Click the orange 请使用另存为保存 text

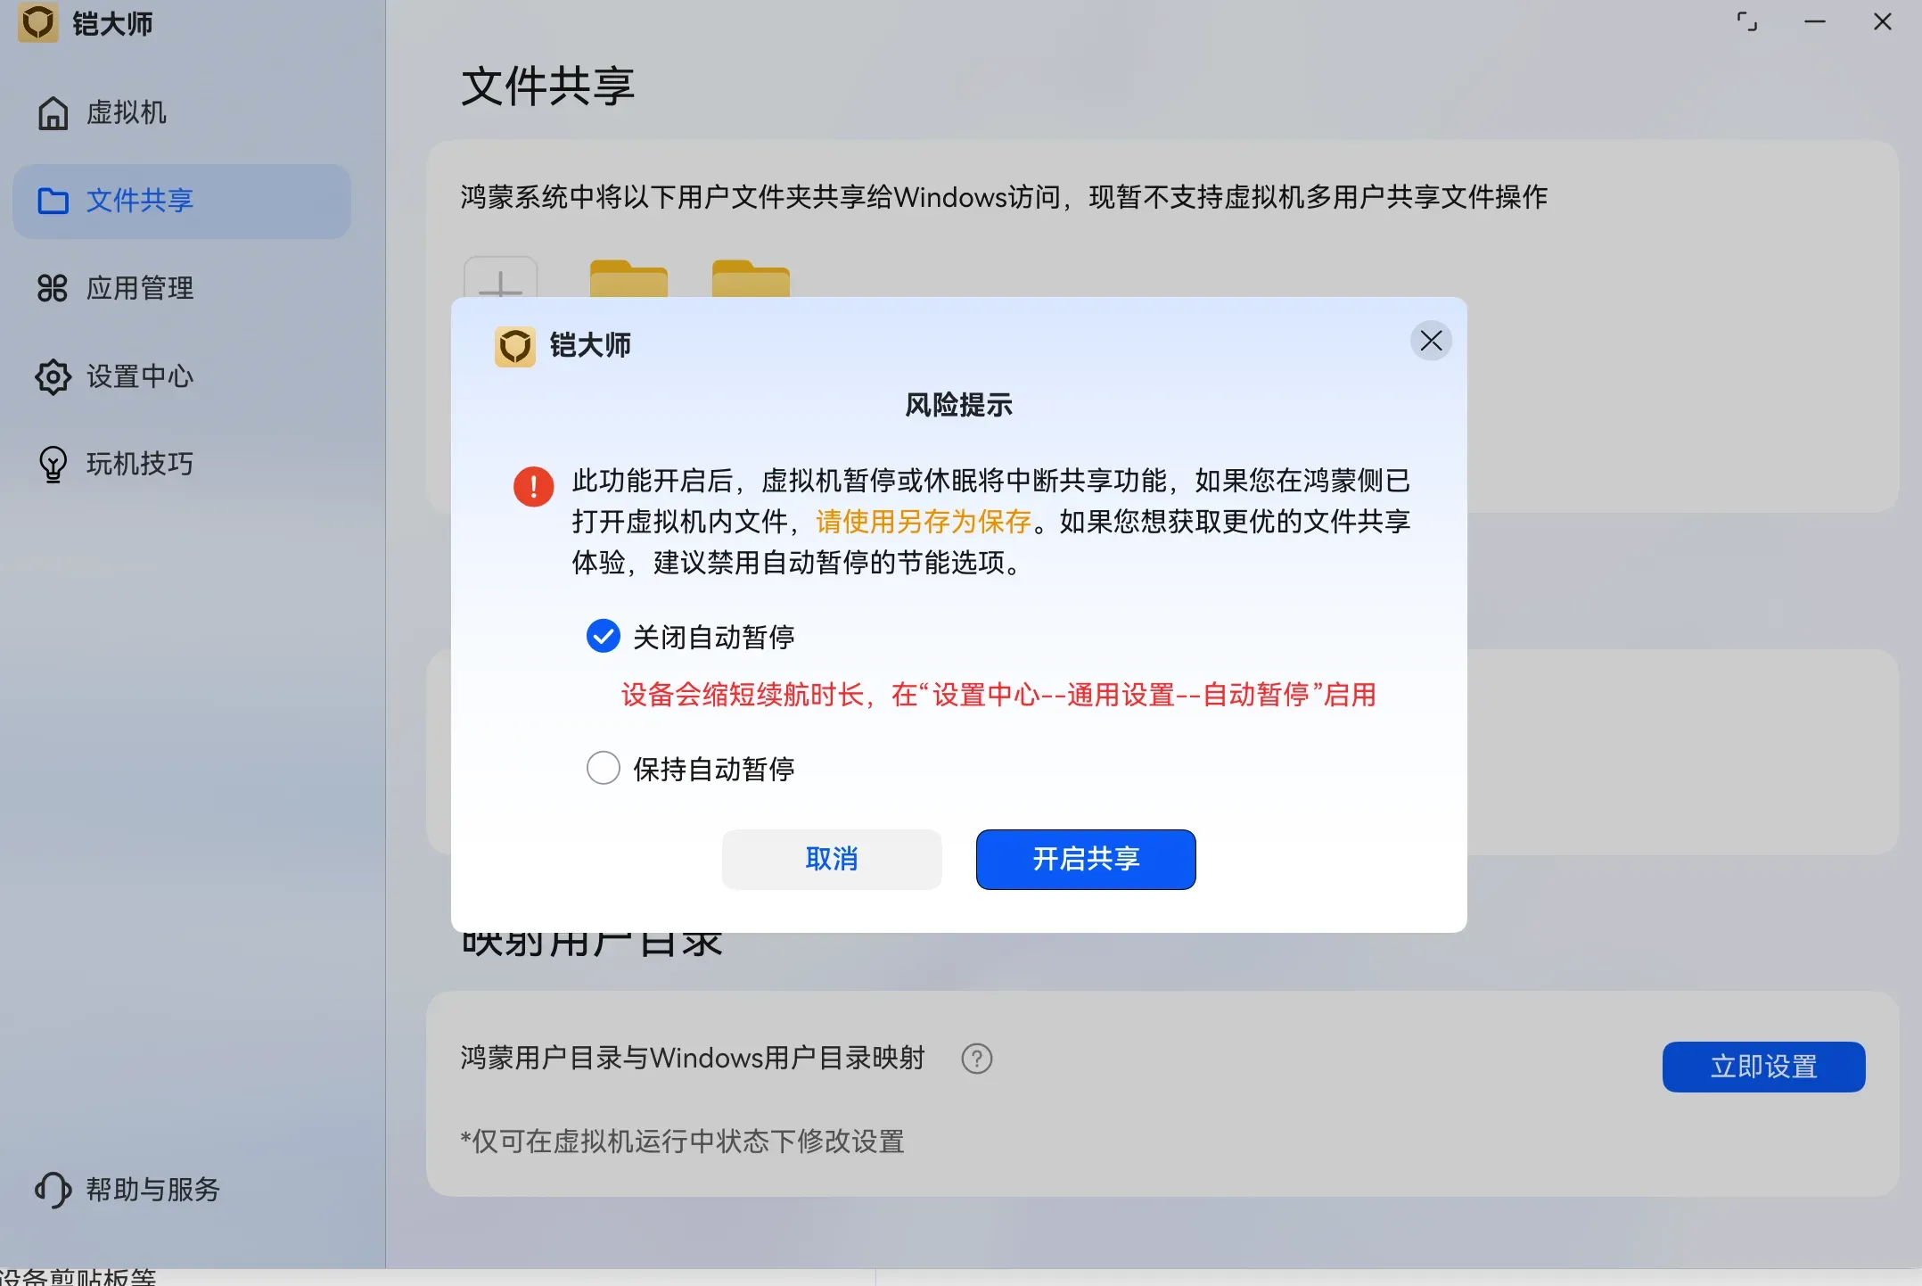[923, 522]
